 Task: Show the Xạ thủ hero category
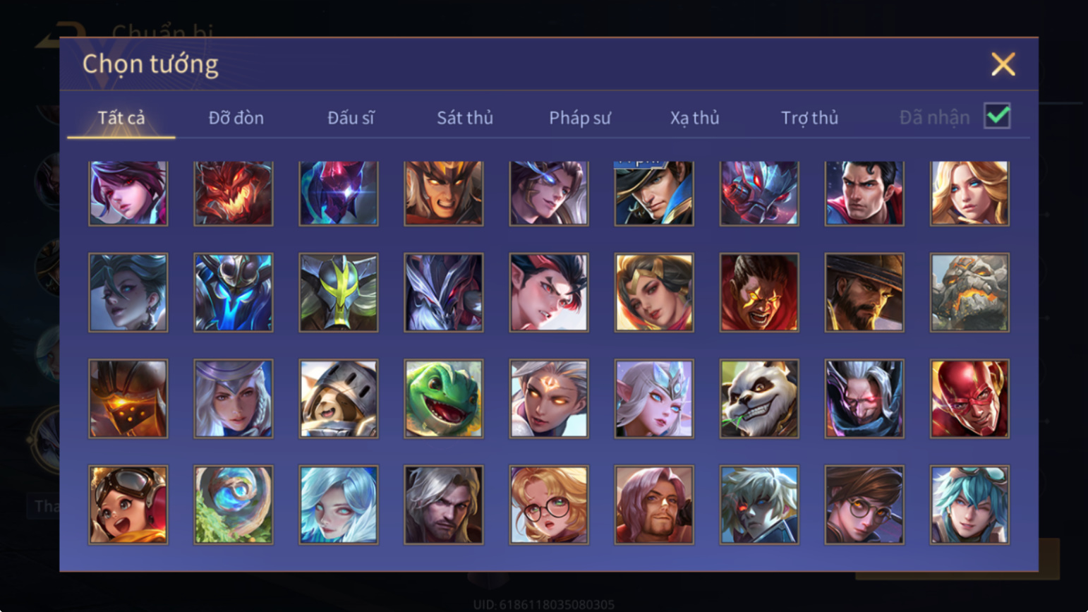click(x=694, y=118)
